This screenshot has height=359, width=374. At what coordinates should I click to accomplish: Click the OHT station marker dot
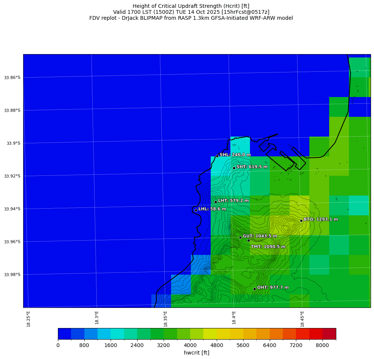[254, 289]
